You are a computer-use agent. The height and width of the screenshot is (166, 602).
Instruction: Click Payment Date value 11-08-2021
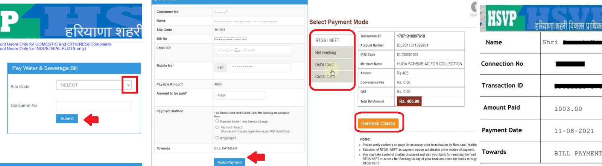coord(574,131)
